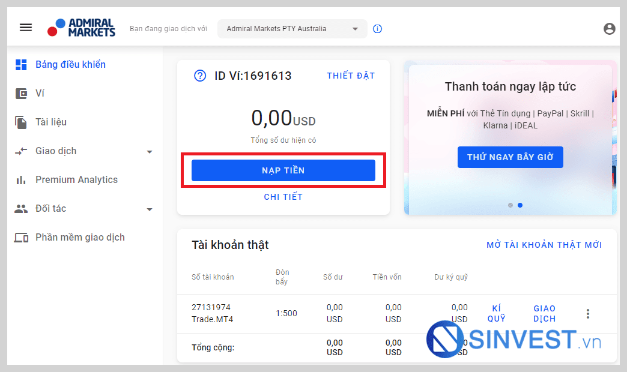Click the Dư ký quỹ column header
The width and height of the screenshot is (627, 372).
451,277
